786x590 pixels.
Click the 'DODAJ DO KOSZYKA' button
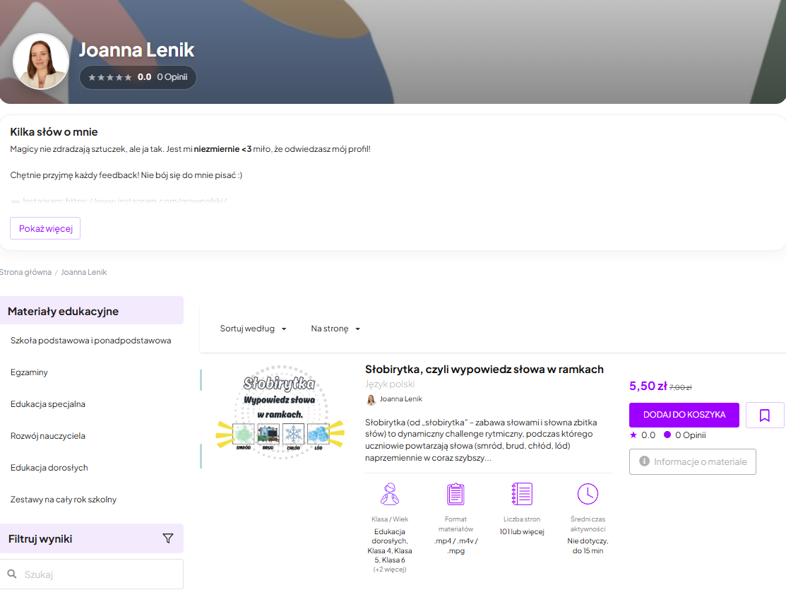pyautogui.click(x=684, y=415)
